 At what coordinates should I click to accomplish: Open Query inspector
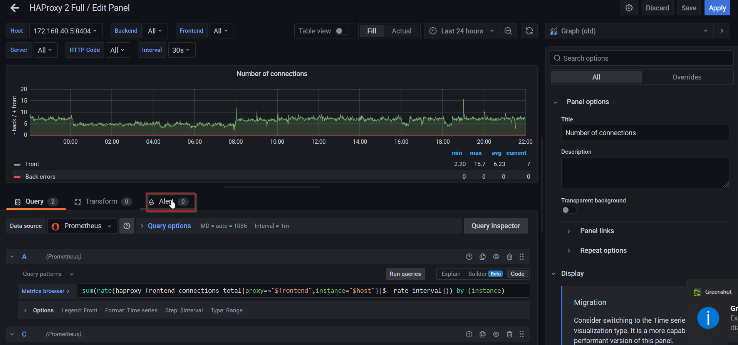pyautogui.click(x=496, y=226)
